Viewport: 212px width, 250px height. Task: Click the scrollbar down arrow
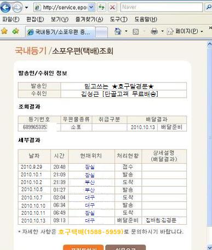click(210, 247)
